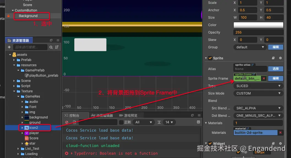Click the white button sprite in scene

[90, 45]
